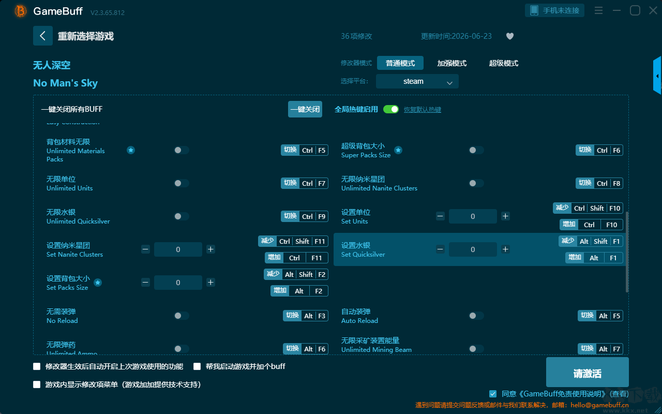Enable Unlimited Quicksilver toggle
The image size is (662, 414).
[182, 216]
